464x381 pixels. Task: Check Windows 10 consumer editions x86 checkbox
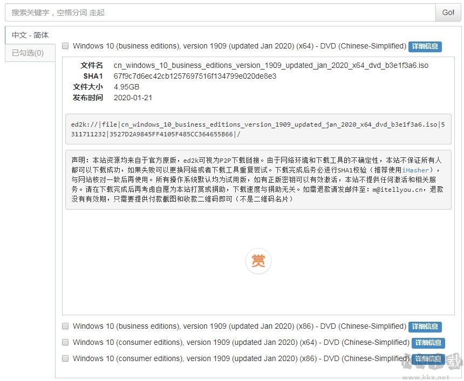(x=65, y=358)
